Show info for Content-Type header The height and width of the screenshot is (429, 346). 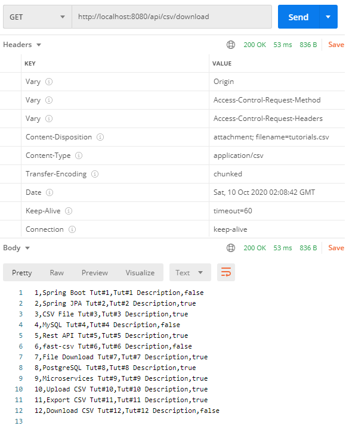[x=79, y=156]
